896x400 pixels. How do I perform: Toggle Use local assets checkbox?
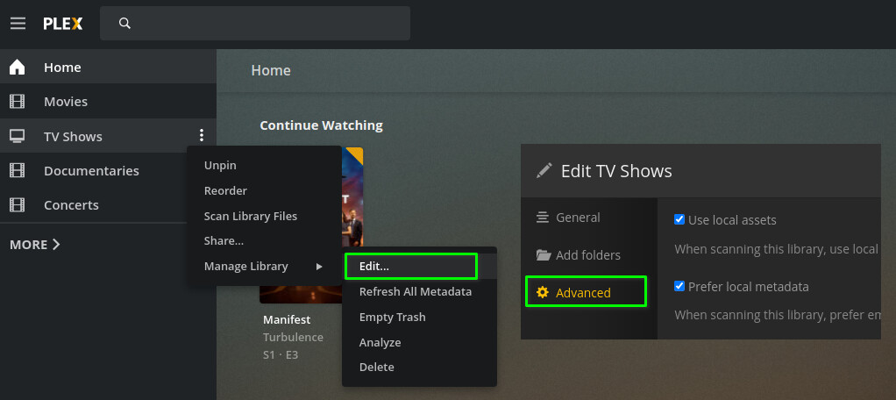tap(679, 219)
